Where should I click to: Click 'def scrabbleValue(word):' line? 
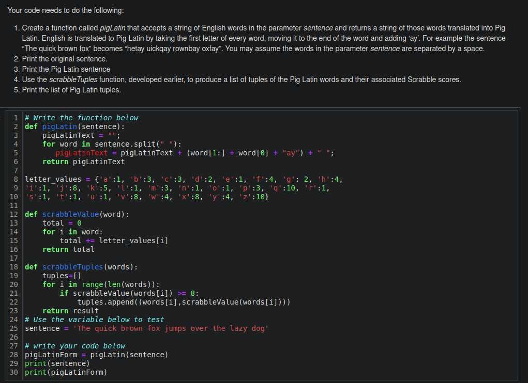point(77,214)
